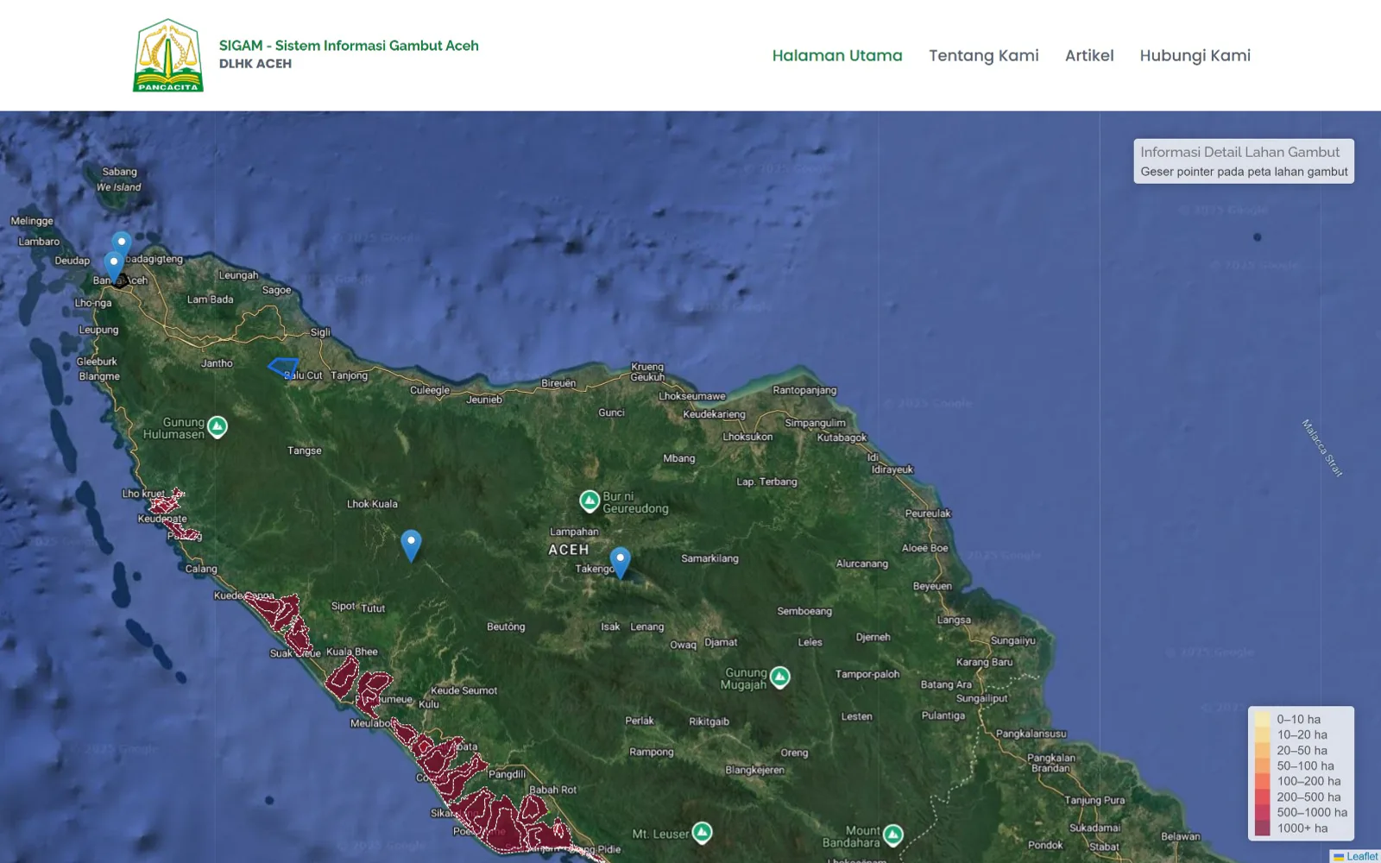Click the Tangse map label
The height and width of the screenshot is (863, 1381).
coord(305,450)
